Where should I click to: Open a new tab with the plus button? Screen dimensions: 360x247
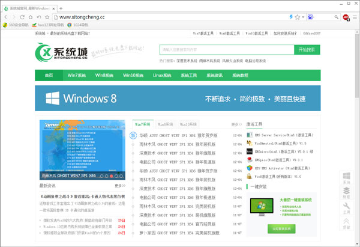point(61,8)
